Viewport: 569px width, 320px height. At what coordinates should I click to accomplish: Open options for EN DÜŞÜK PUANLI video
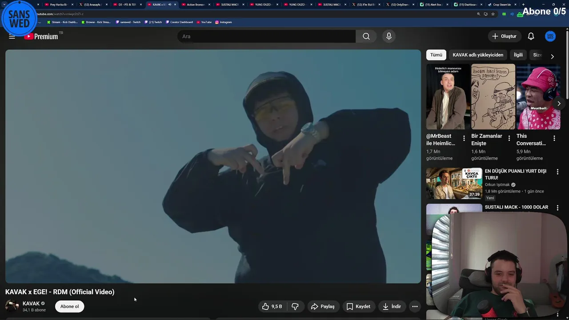(557, 172)
